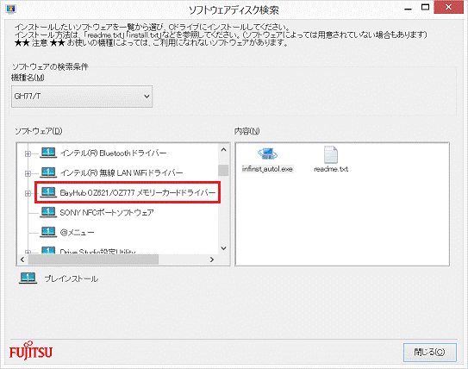
Task: Click the laptop icon beside @メニュー
Action: tap(48, 232)
